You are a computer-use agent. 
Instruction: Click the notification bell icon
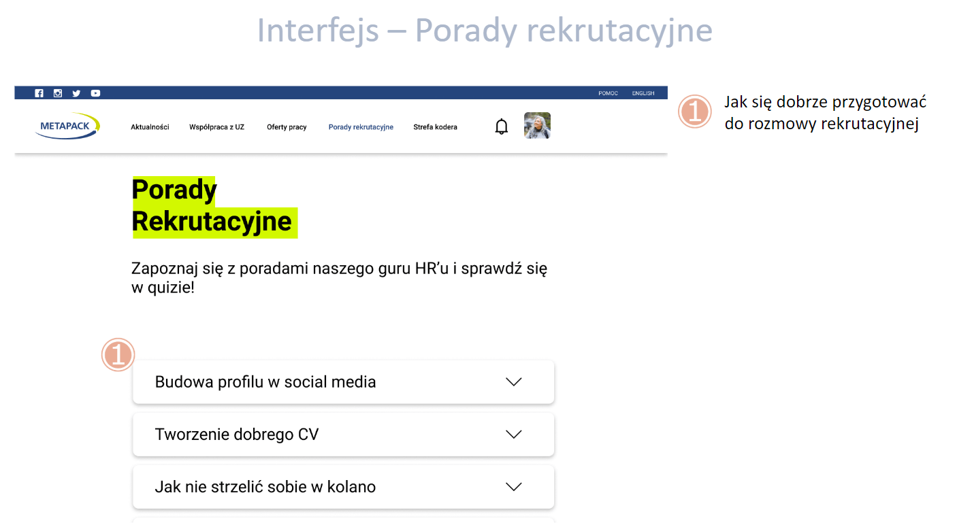tap(502, 126)
